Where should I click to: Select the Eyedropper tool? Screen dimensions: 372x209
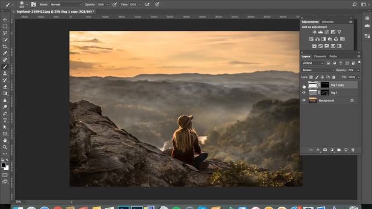(5, 53)
